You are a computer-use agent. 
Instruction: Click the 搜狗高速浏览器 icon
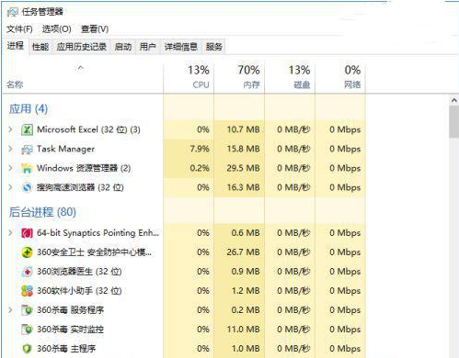tap(27, 187)
